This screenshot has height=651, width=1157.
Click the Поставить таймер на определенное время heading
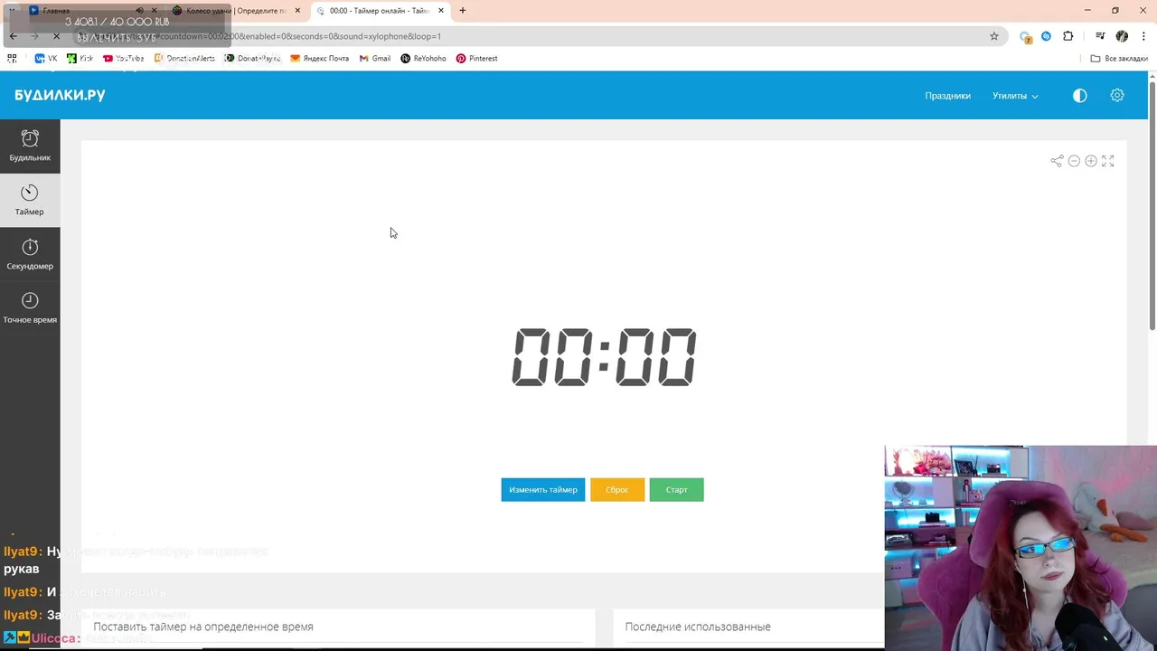point(203,627)
